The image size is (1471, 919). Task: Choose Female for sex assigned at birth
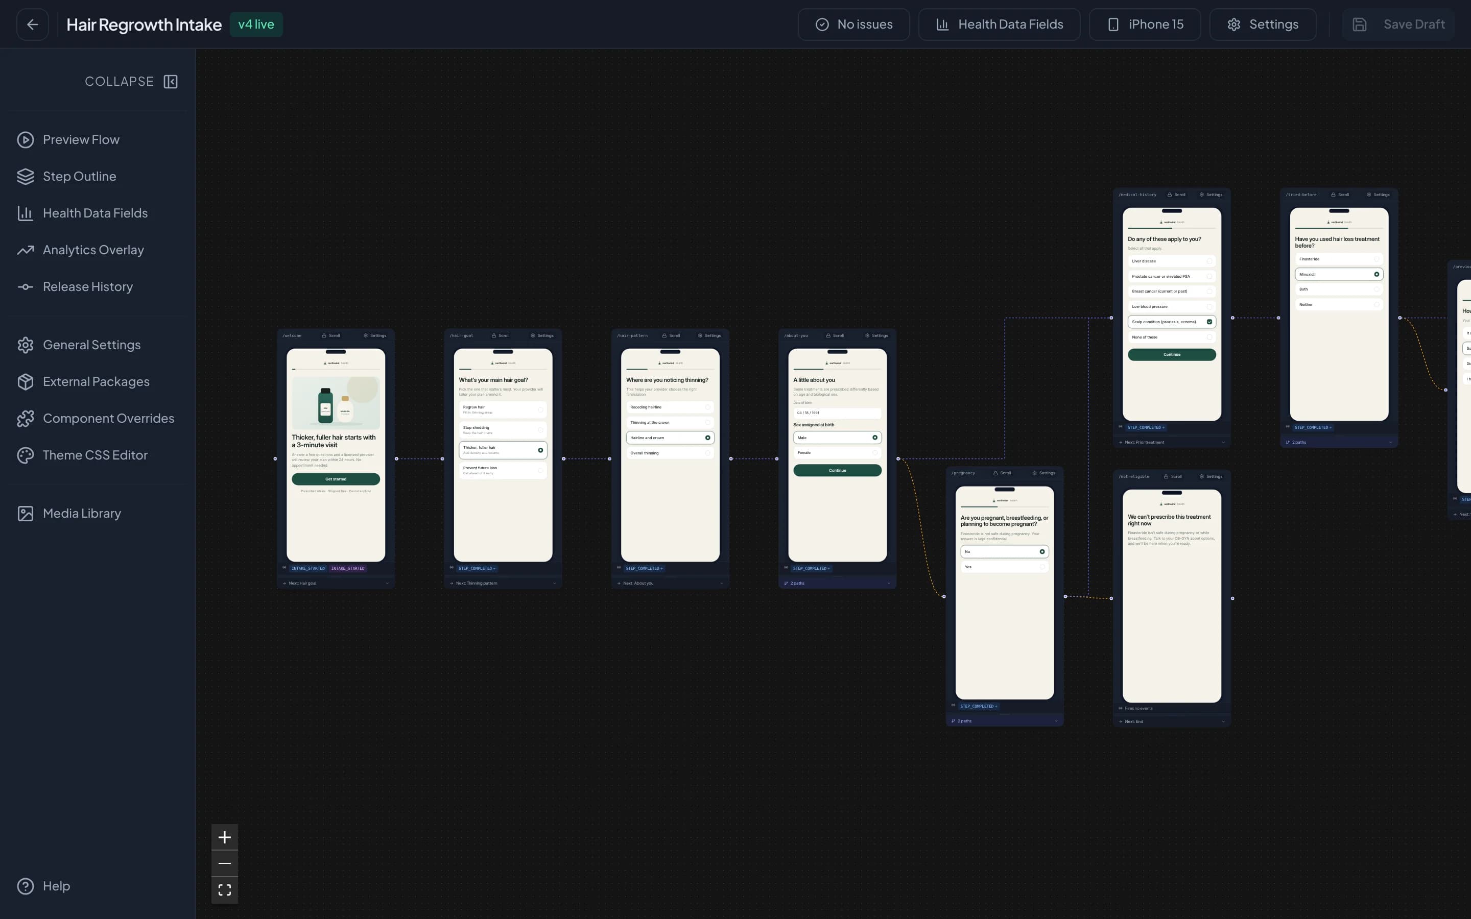pos(837,453)
